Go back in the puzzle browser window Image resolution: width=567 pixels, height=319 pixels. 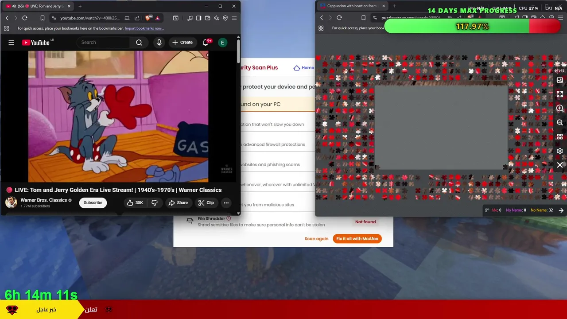tap(322, 18)
